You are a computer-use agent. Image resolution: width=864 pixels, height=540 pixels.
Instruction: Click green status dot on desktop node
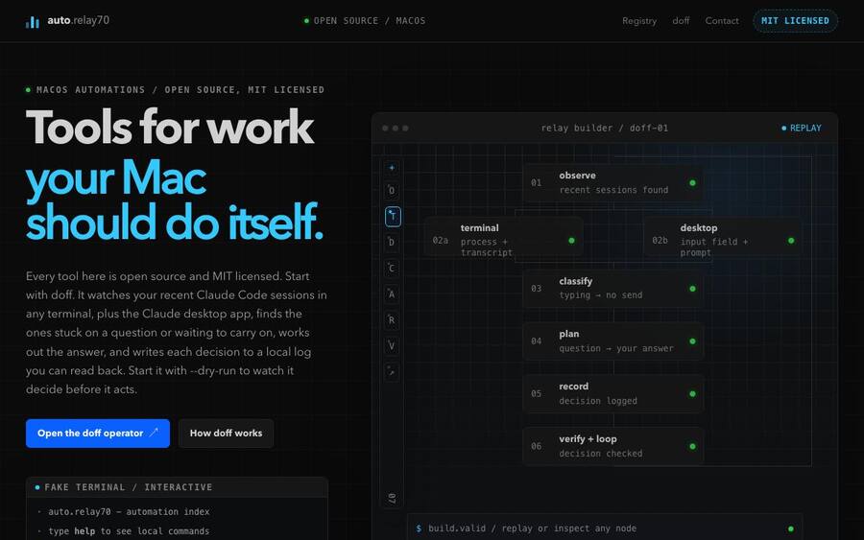click(x=791, y=240)
